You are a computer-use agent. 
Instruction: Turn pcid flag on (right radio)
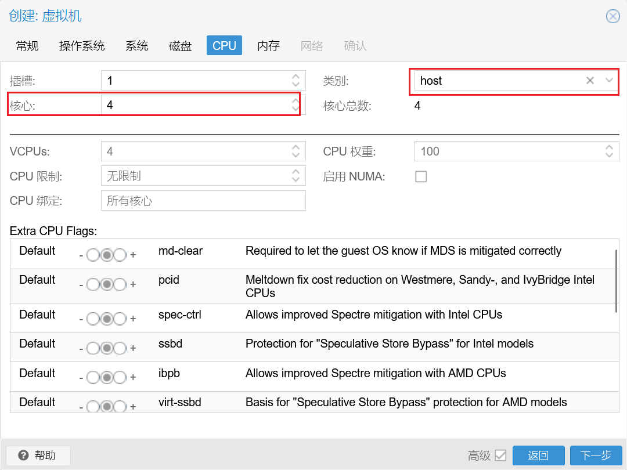(x=120, y=284)
